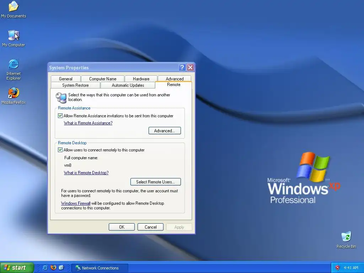Screen dimensions: 364x273
Task: Open Mozilla Firefox desktop shortcut
Action: click(x=14, y=96)
